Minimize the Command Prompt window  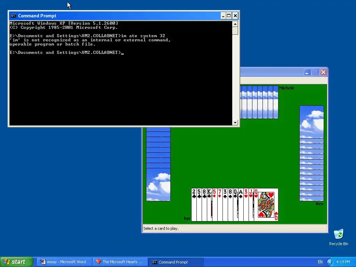223,16
